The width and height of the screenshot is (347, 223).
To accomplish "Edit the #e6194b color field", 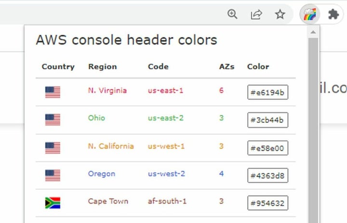I will pyautogui.click(x=267, y=92).
